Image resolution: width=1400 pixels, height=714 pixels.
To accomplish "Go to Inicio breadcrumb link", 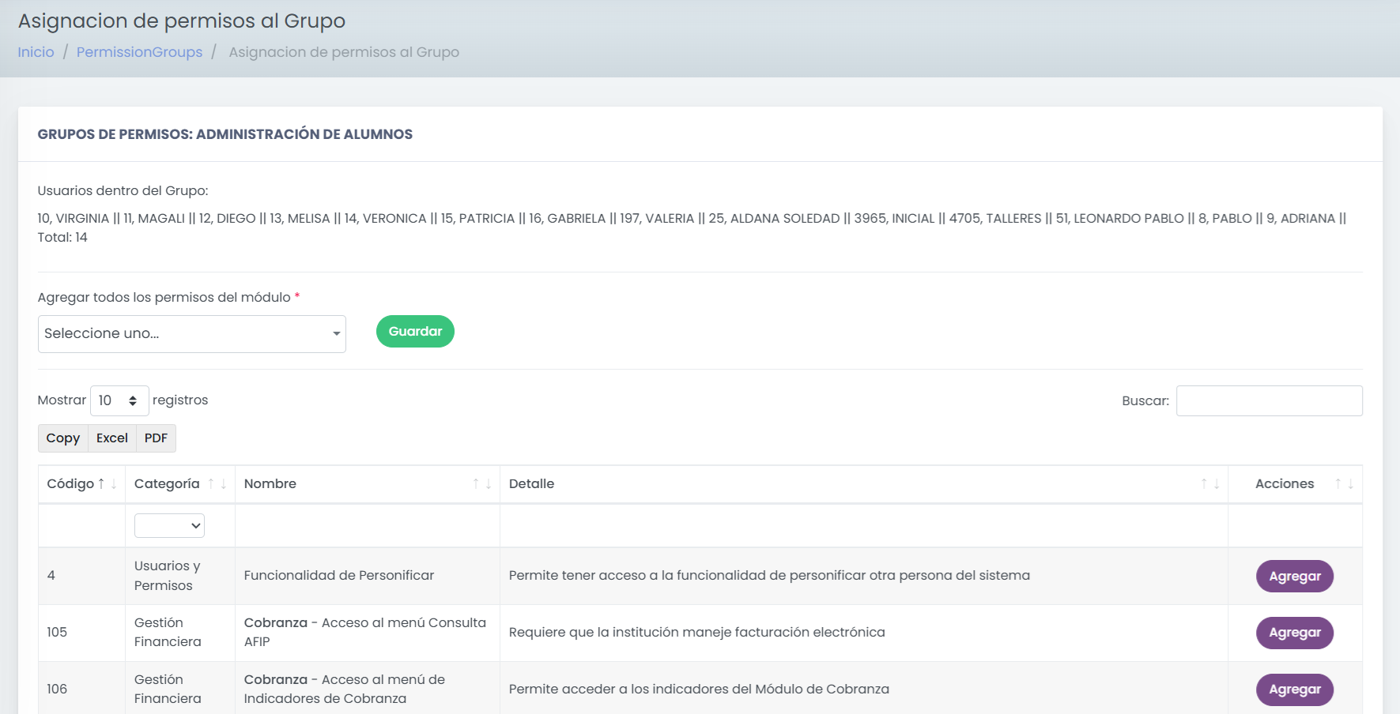I will (x=36, y=52).
